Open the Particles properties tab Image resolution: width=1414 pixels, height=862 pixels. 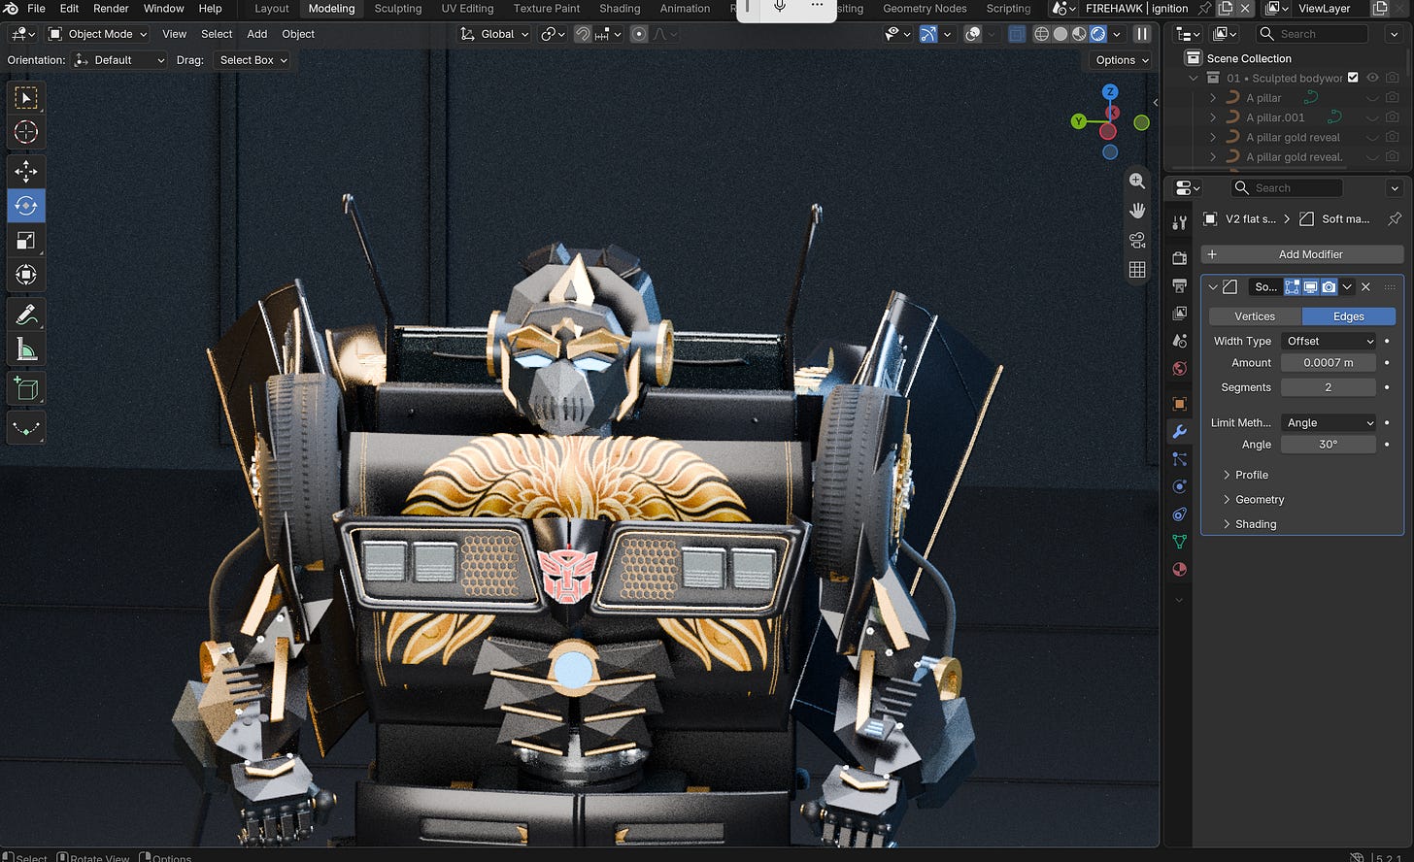(1180, 459)
